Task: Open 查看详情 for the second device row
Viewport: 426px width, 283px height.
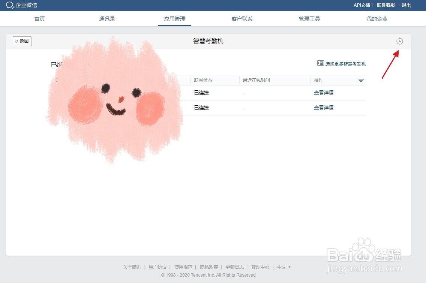Action: [323, 108]
